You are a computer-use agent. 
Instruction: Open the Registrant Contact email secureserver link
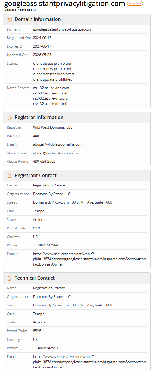click(x=89, y=259)
